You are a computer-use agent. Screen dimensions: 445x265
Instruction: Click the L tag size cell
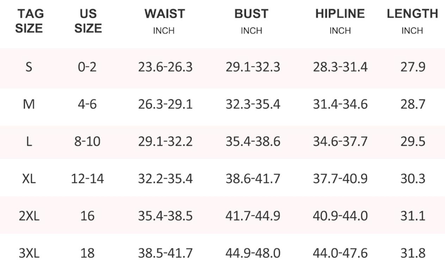tap(29, 142)
